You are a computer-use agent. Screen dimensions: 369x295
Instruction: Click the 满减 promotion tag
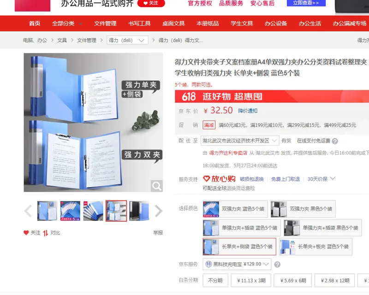coord(209,125)
